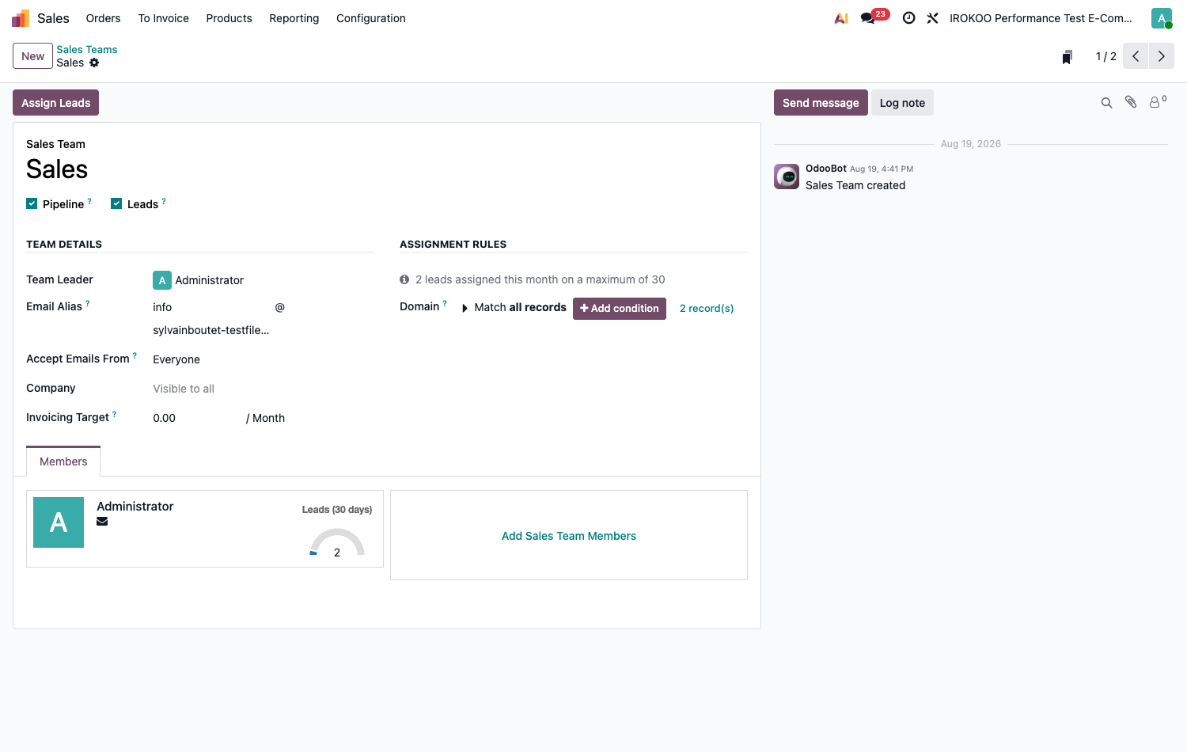Go to next record arrow
This screenshot has height=752, width=1187.
tap(1162, 56)
